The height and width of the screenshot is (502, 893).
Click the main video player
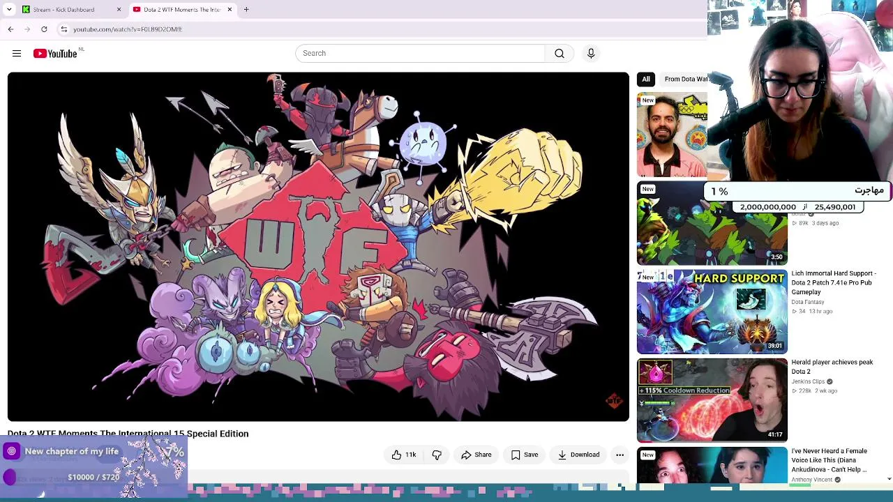click(318, 247)
